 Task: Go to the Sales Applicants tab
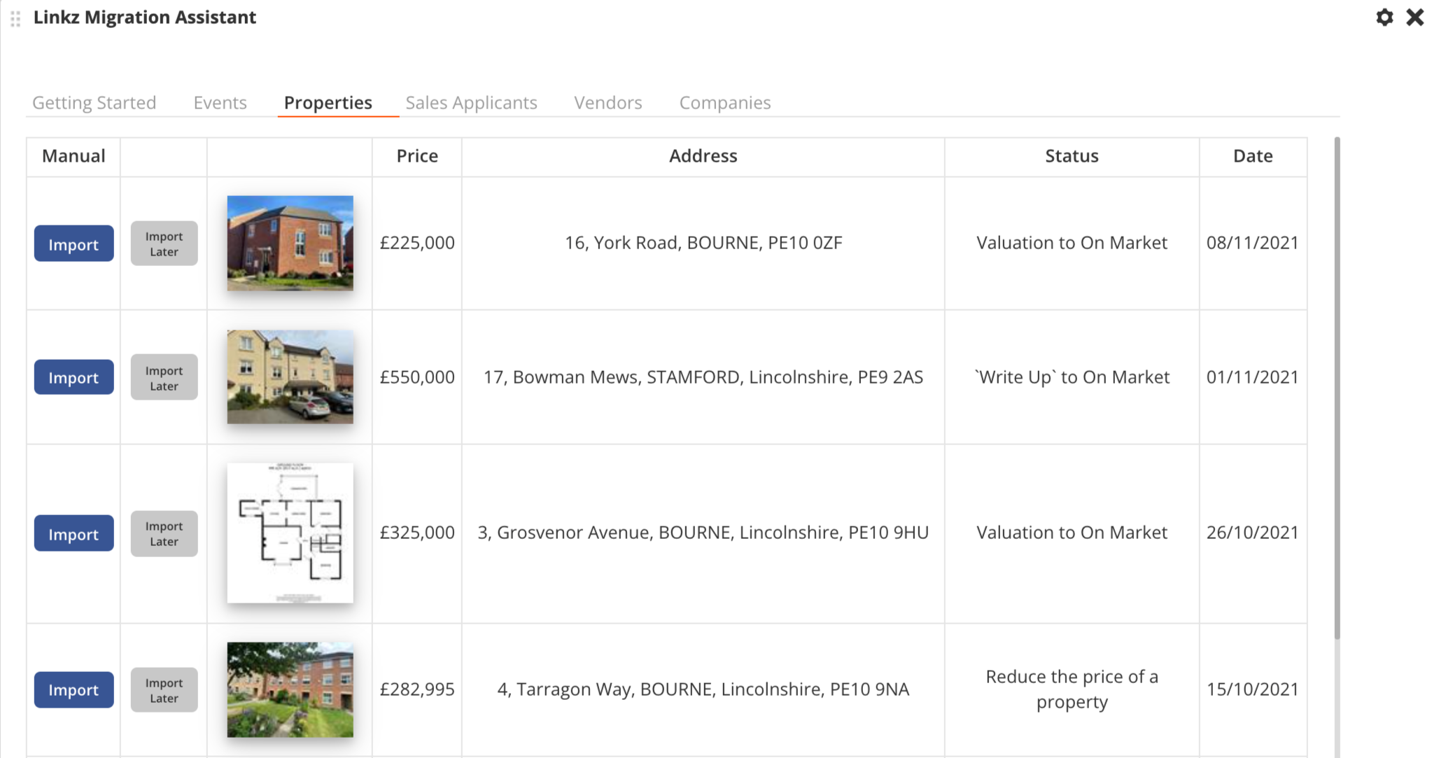click(x=471, y=103)
